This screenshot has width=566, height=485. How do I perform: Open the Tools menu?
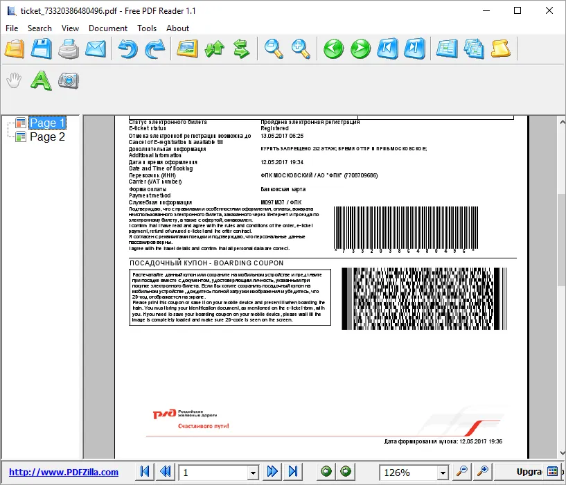click(x=147, y=28)
